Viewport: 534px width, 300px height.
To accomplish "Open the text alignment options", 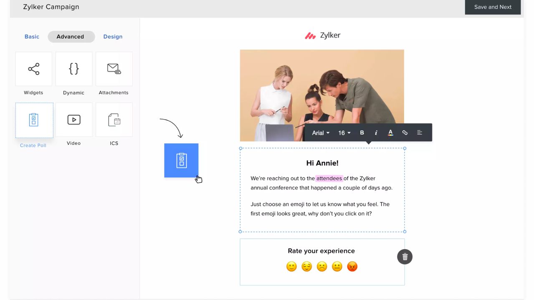I will coord(420,132).
